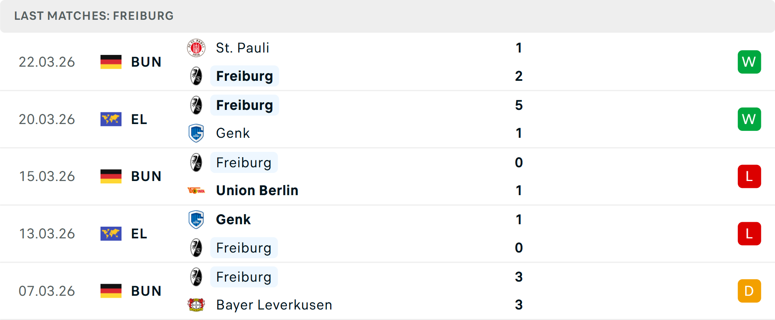Viewport: 775px width, 320px height.
Task: Click the 07.03.26 match date
Action: pos(47,291)
